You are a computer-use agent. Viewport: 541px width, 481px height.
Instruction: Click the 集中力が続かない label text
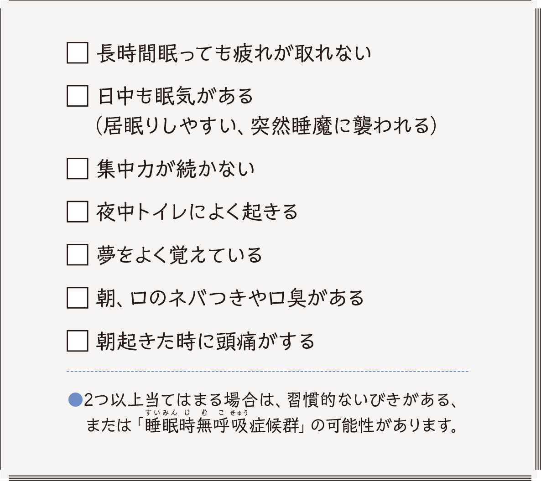176,169
